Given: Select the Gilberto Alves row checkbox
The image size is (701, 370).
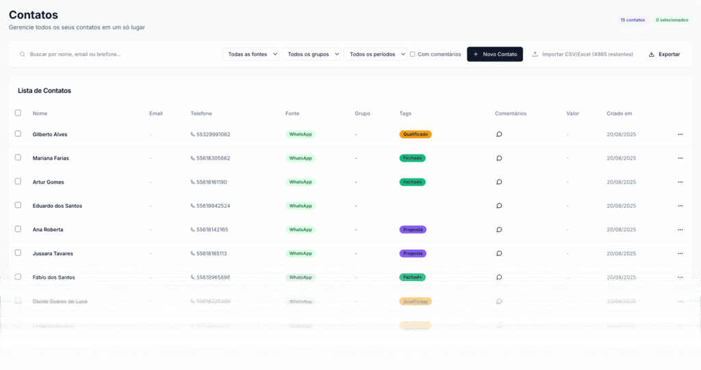Looking at the screenshot, I should point(18,134).
